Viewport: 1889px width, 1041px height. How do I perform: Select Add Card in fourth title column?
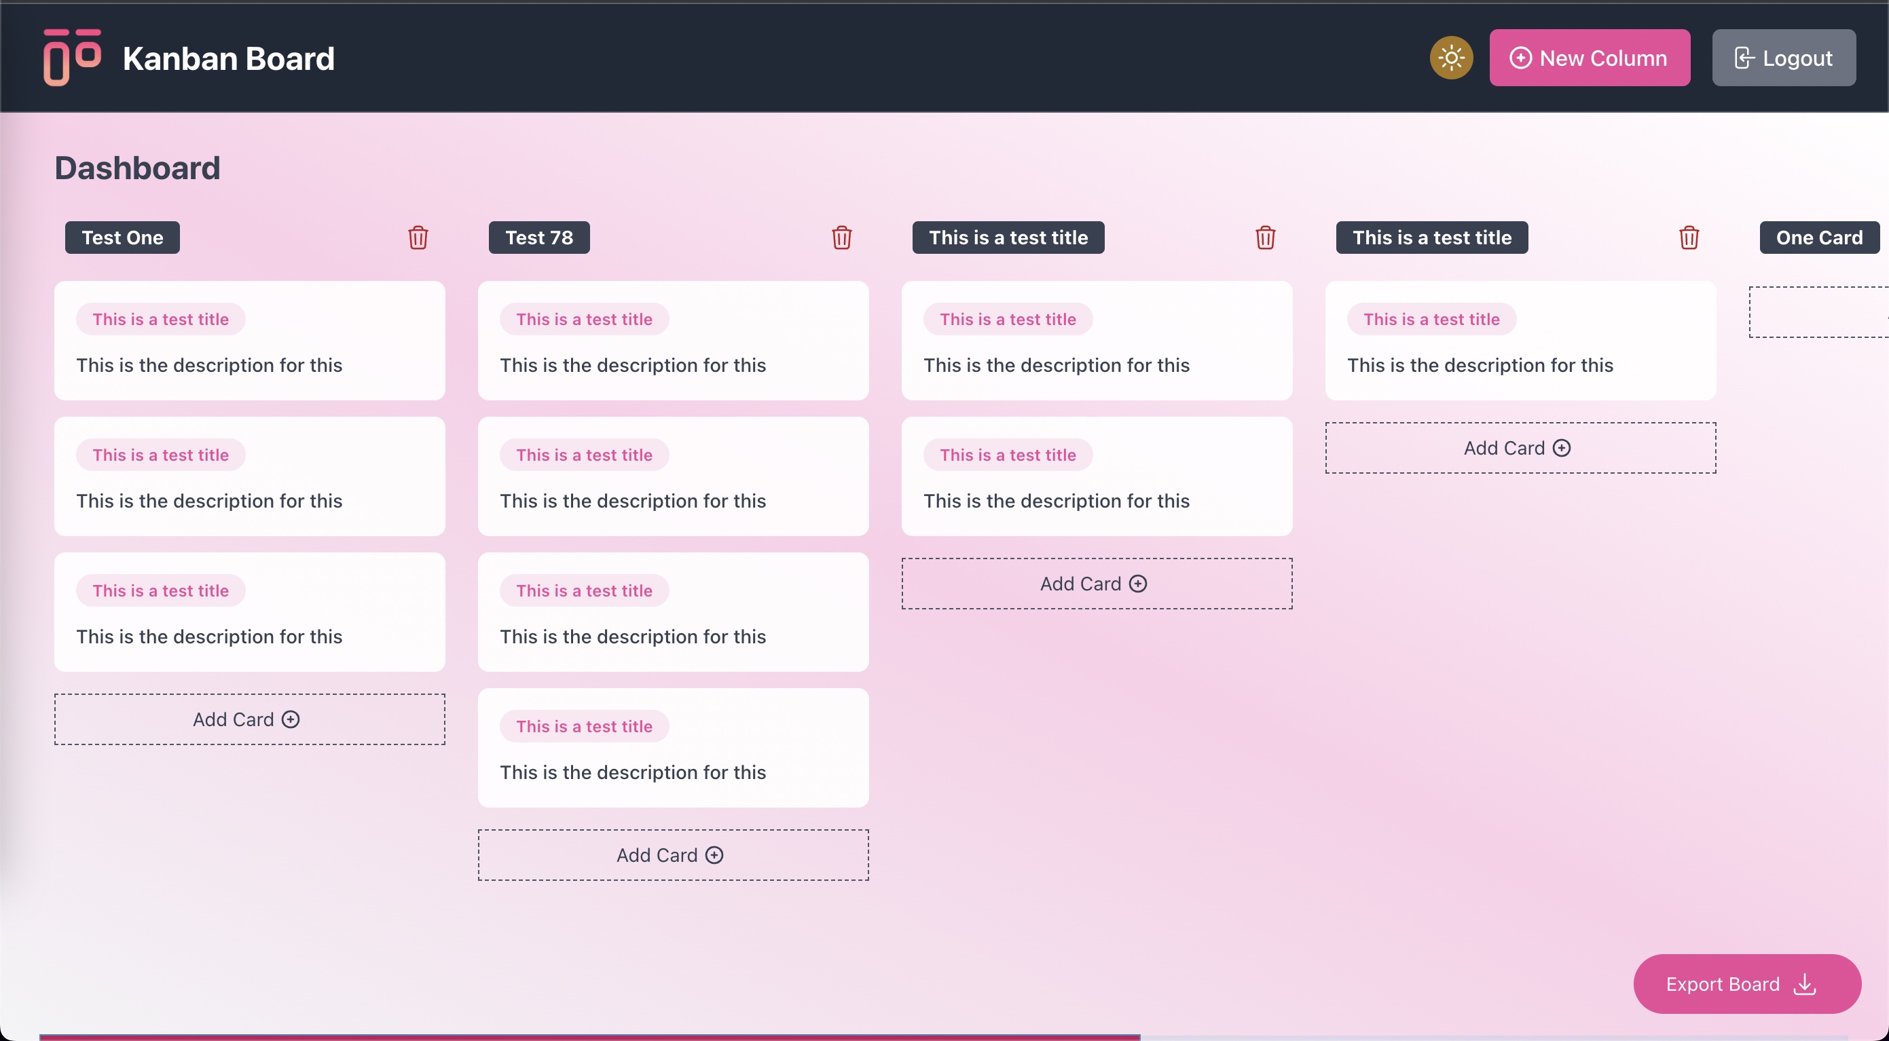[1520, 446]
